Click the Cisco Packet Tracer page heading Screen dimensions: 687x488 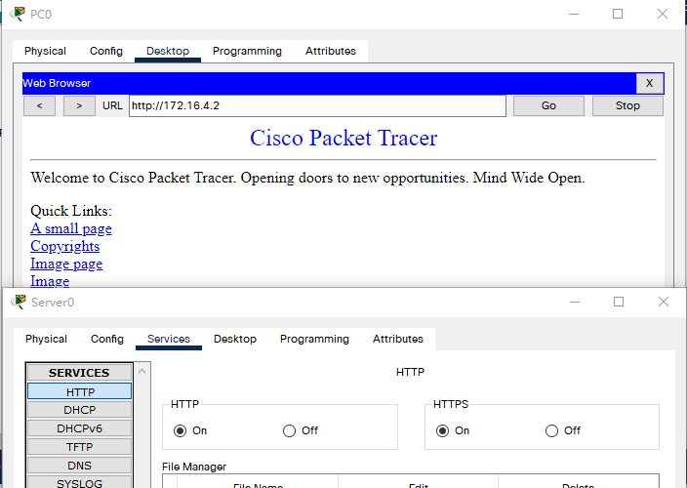(x=343, y=138)
